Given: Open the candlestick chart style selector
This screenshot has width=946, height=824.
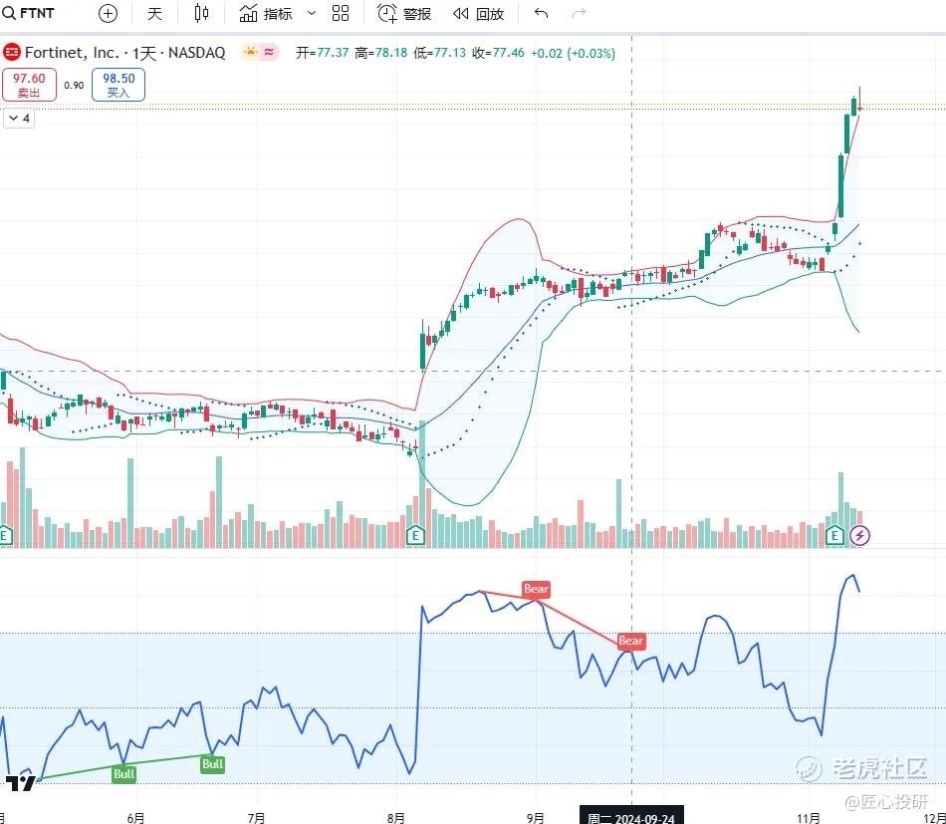Looking at the screenshot, I should pyautogui.click(x=202, y=14).
